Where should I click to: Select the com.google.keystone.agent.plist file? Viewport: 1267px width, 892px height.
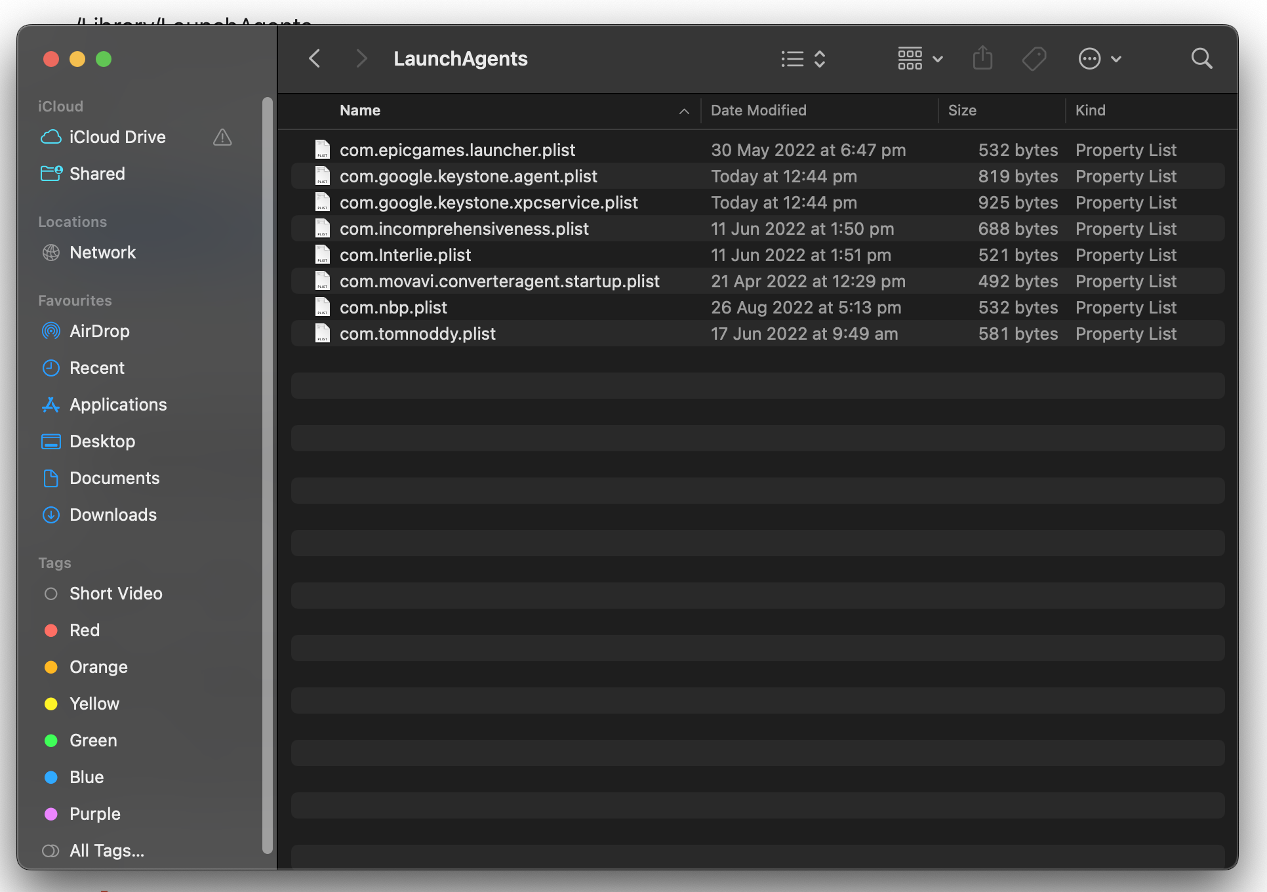click(468, 176)
